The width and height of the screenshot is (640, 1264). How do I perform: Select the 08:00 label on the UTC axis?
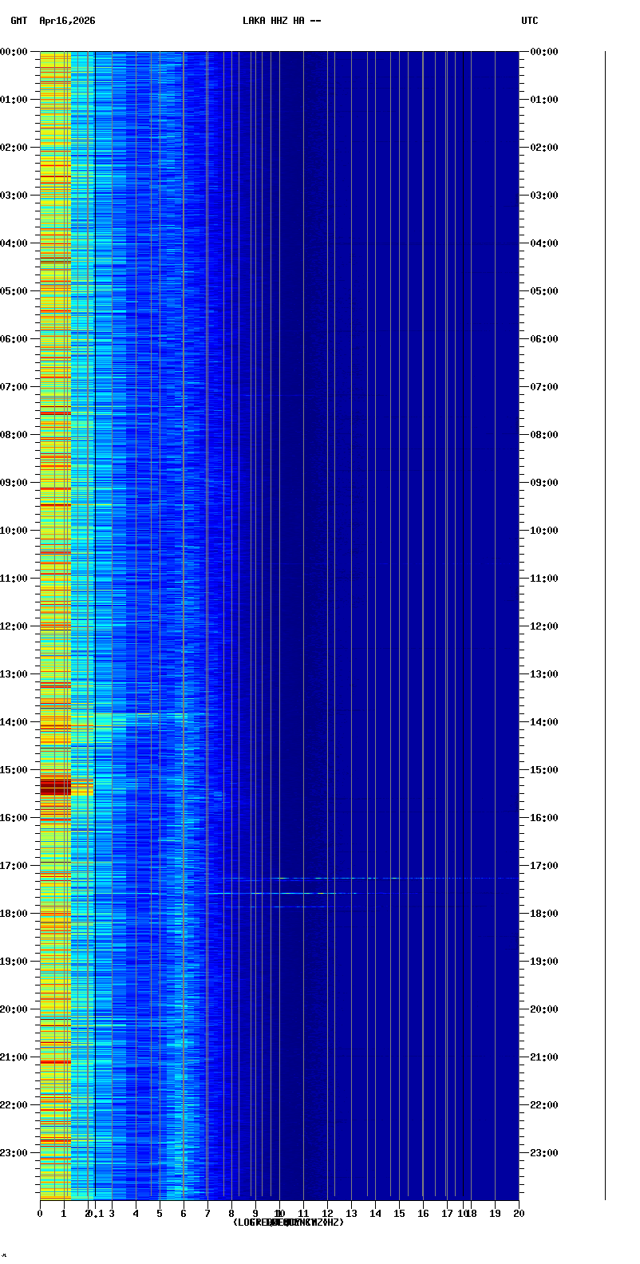pos(544,435)
